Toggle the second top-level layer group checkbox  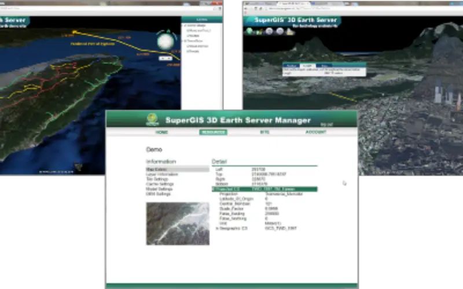[185, 41]
